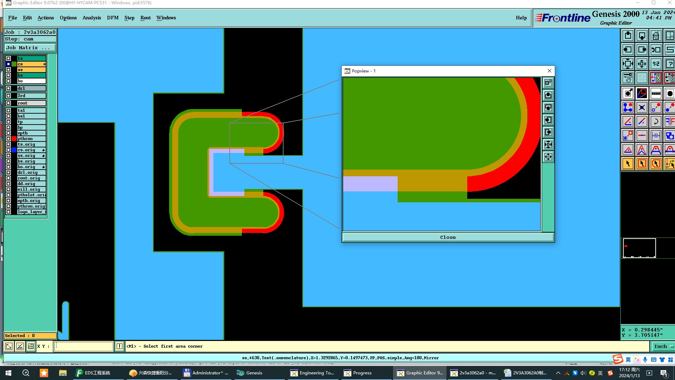Select the measurement ruler tool
The width and height of the screenshot is (675, 380).
[656, 93]
